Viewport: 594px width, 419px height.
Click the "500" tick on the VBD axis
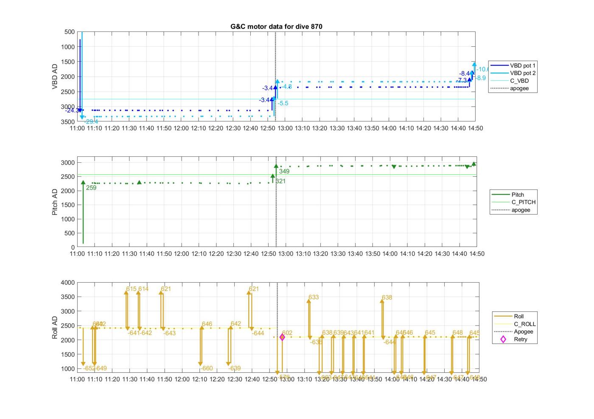pyautogui.click(x=70, y=32)
